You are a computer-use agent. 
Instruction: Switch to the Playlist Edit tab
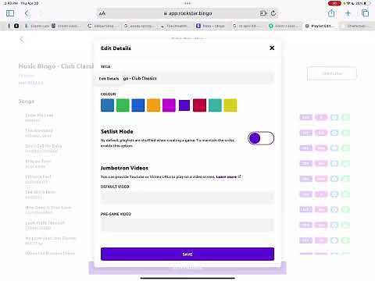pyautogui.click(x=320, y=26)
